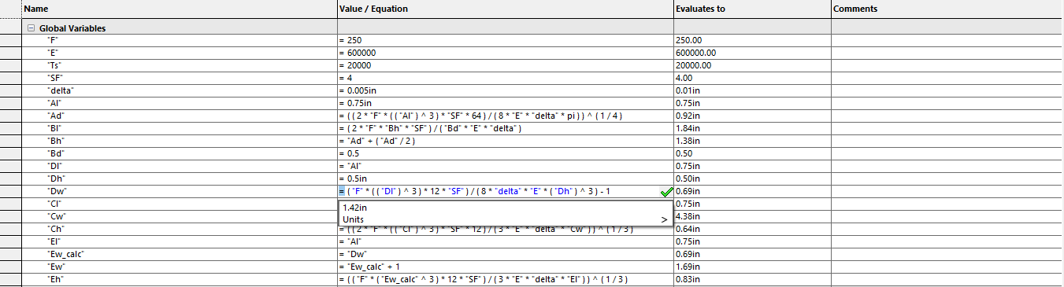Select the "Bd" variable name cell

[179, 153]
